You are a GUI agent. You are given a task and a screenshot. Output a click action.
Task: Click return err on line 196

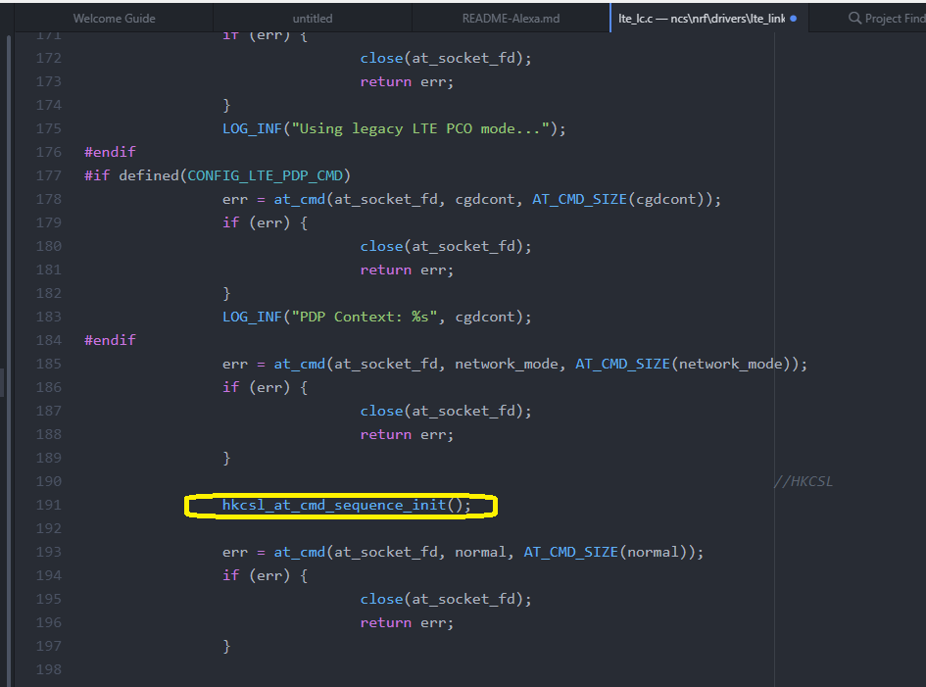[x=406, y=622]
